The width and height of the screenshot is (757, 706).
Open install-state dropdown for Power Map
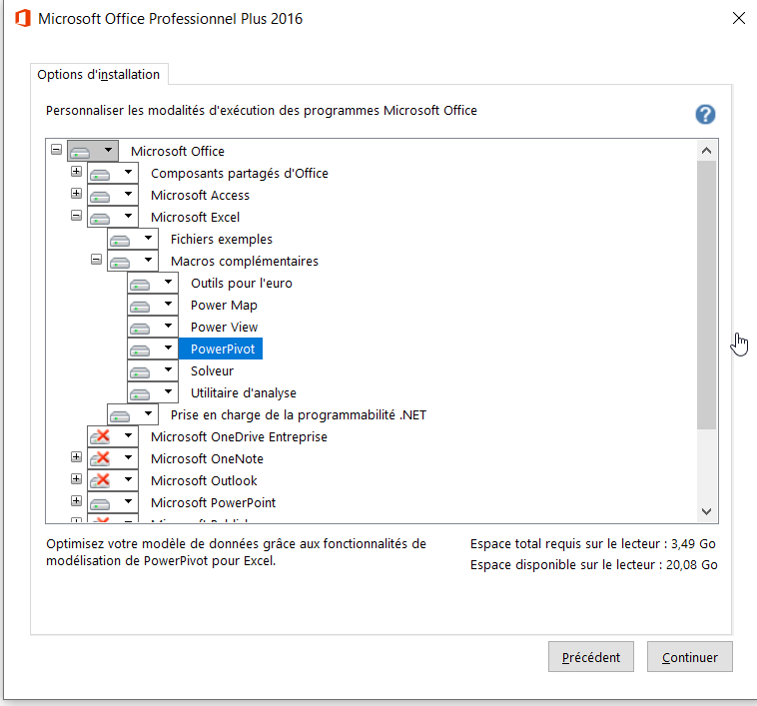pyautogui.click(x=153, y=305)
